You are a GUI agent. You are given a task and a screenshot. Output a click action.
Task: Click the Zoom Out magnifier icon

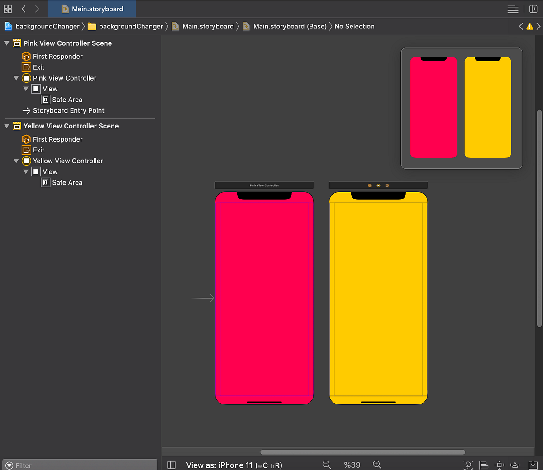[x=327, y=465]
